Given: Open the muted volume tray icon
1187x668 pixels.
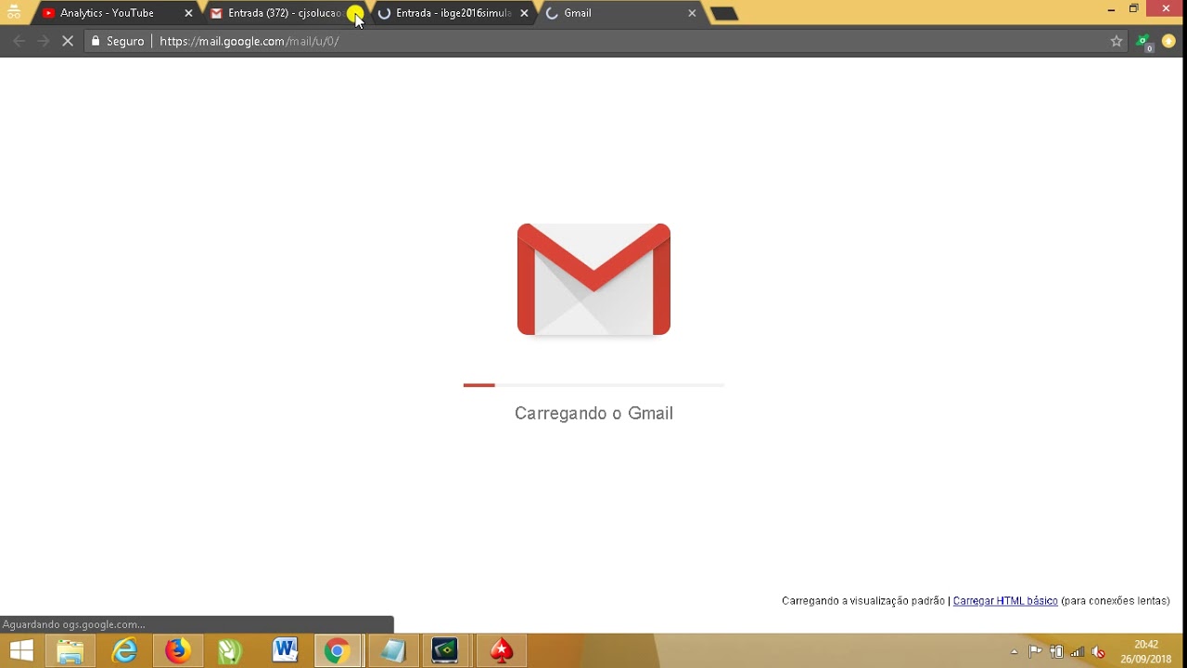Looking at the screenshot, I should (1098, 651).
